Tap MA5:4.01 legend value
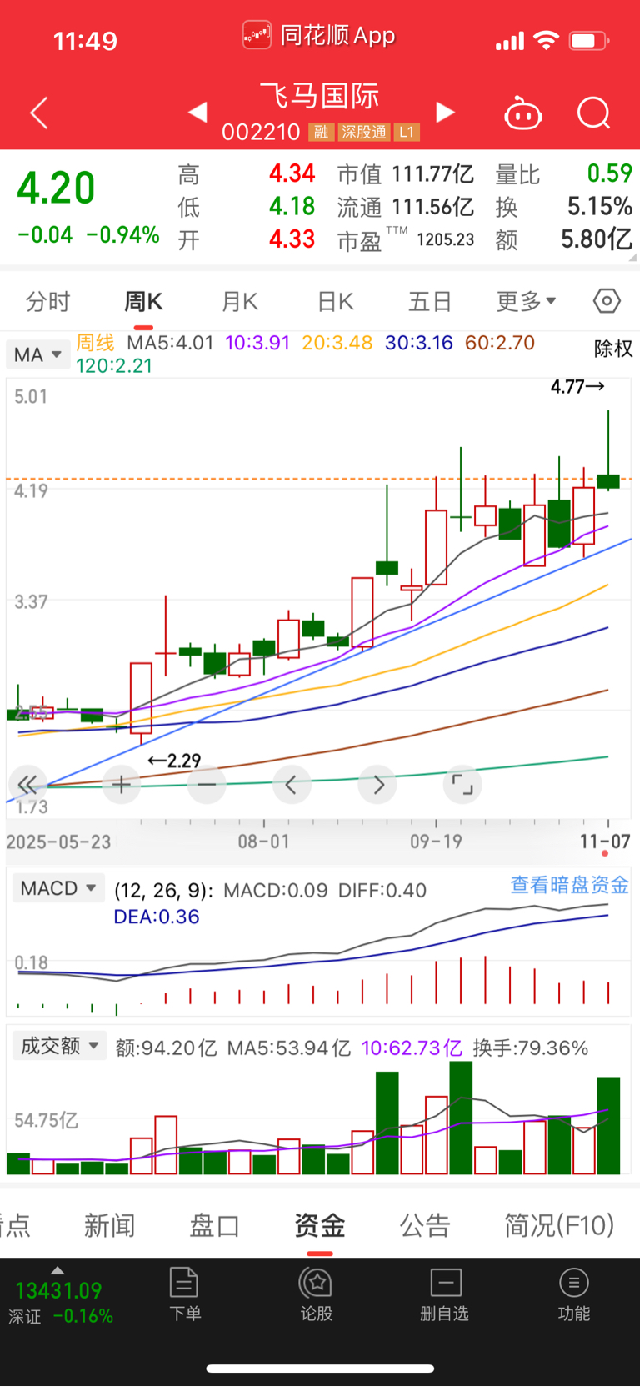The height and width of the screenshot is (1387, 640). (170, 343)
